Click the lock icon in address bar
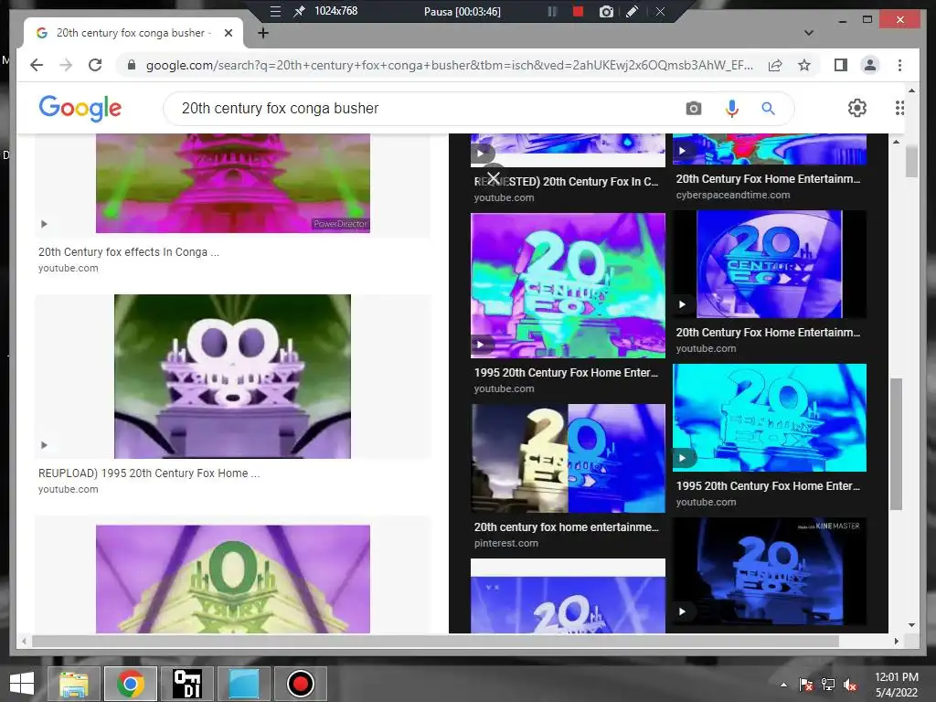Screen dimensions: 936x702 (x=132, y=65)
